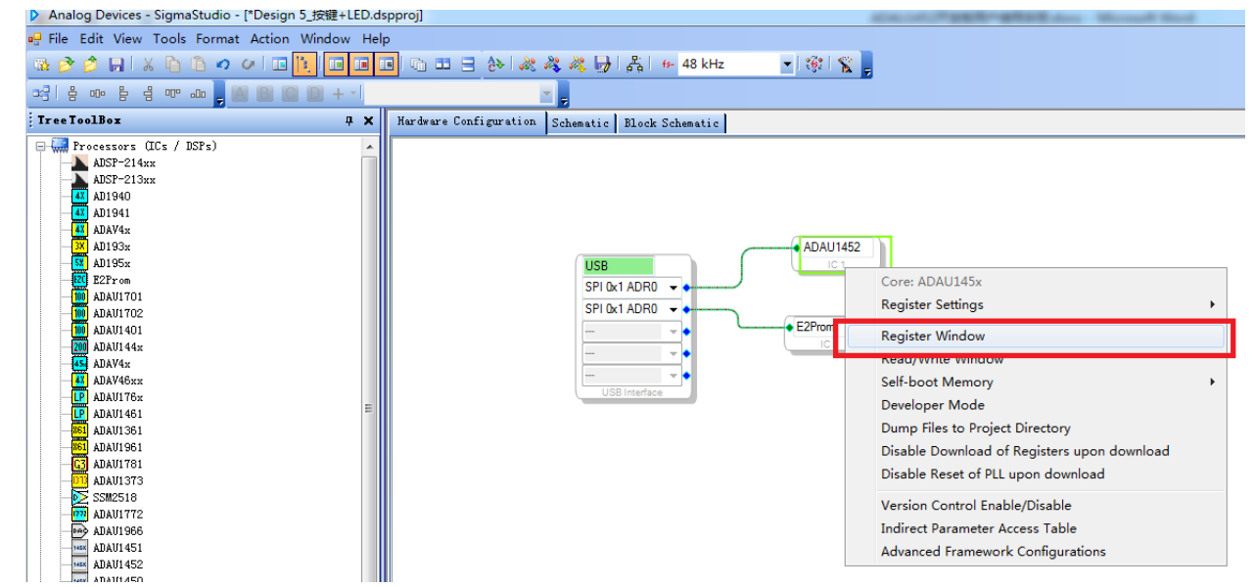
Task: Select AD195x in the processor tree
Action: [x=112, y=263]
